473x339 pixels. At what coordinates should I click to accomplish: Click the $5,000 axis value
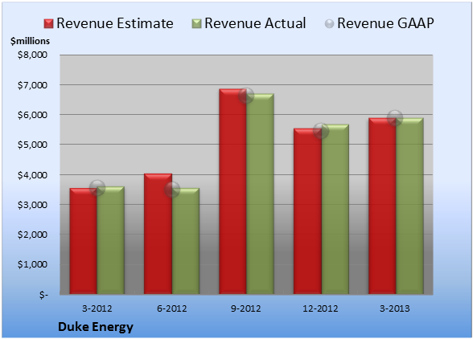point(32,145)
